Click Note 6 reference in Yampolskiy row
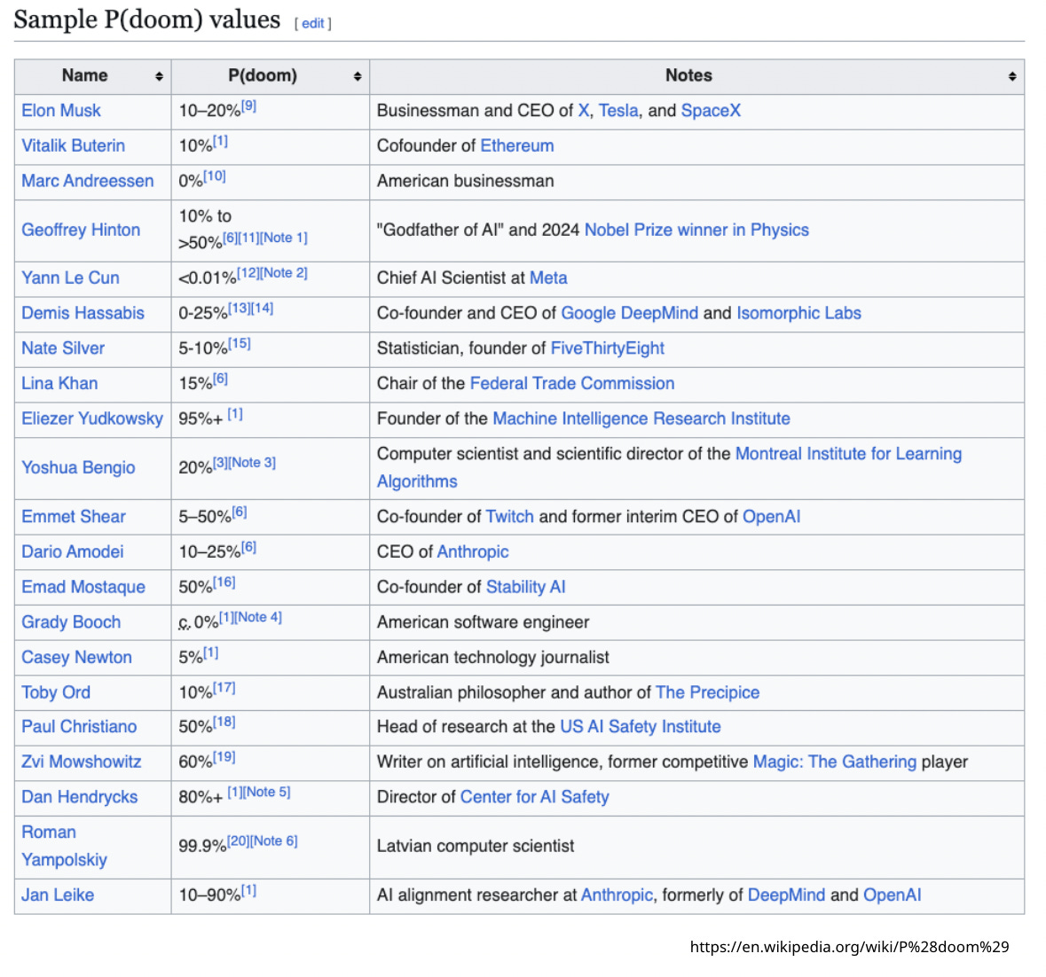Viewport: 1046px width, 977px height. coord(274,841)
